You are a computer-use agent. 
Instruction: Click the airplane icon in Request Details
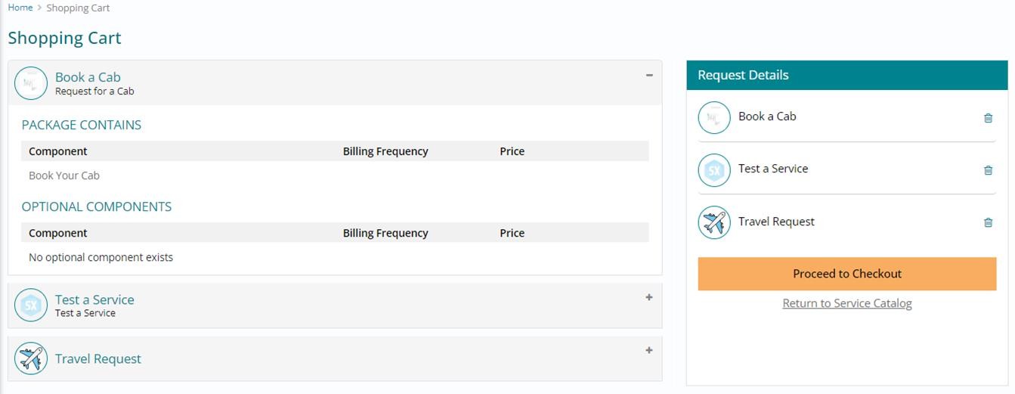point(714,222)
